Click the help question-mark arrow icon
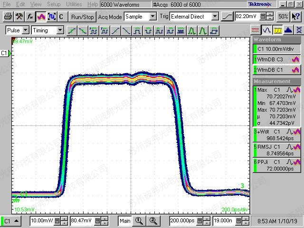 tap(295, 16)
